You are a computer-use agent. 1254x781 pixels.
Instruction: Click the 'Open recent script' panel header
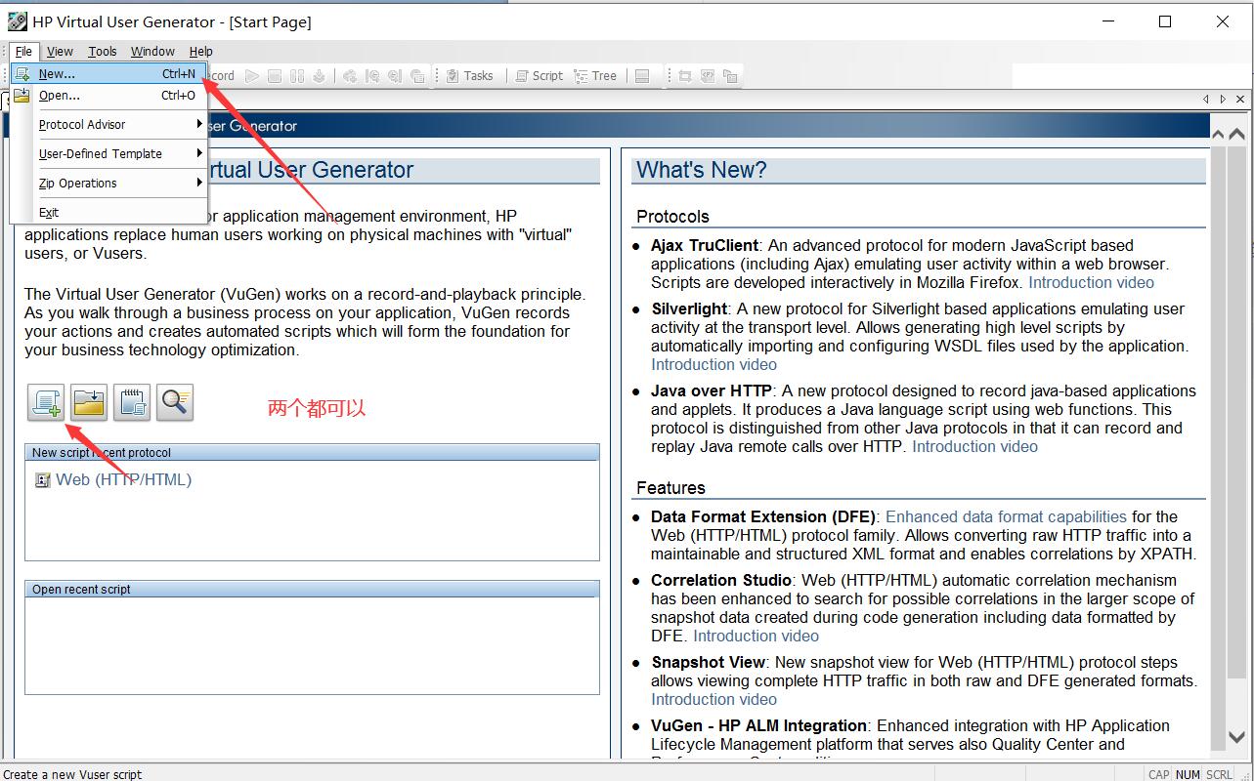(312, 590)
